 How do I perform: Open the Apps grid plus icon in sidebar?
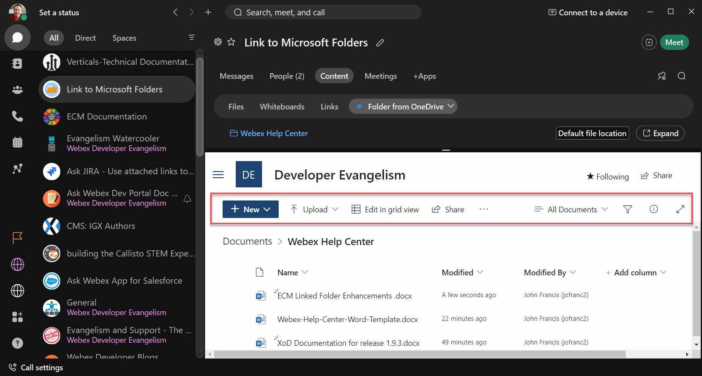tap(17, 317)
